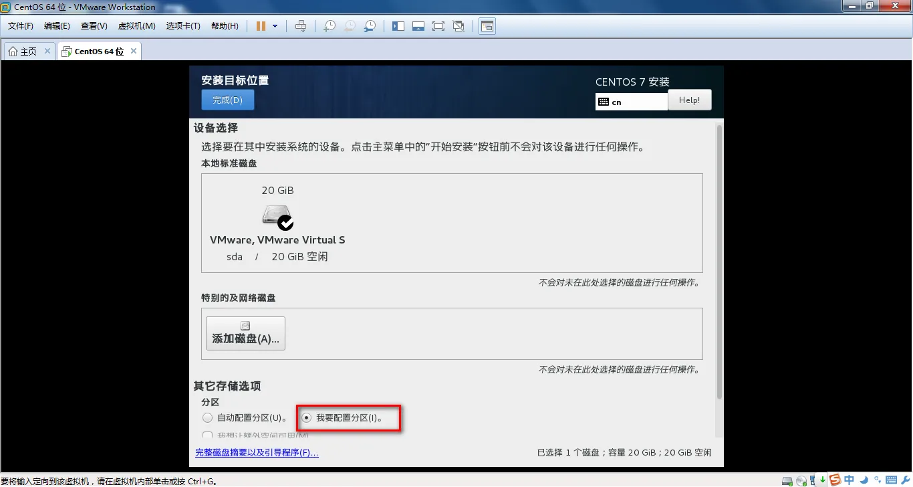The width and height of the screenshot is (913, 487).
Task: Open the 帮助(H) menu
Action: pos(225,26)
